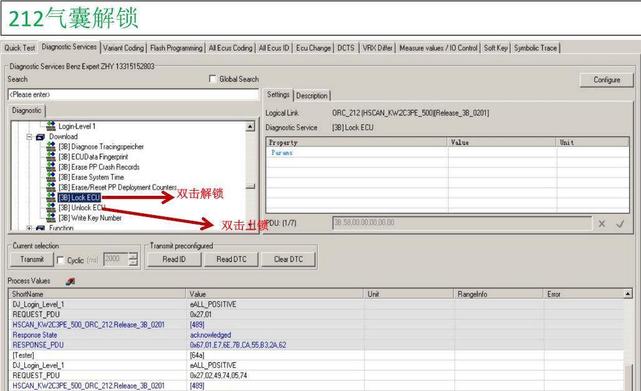Click the Unlock ECU service icon
The width and height of the screenshot is (641, 391).
(52, 208)
